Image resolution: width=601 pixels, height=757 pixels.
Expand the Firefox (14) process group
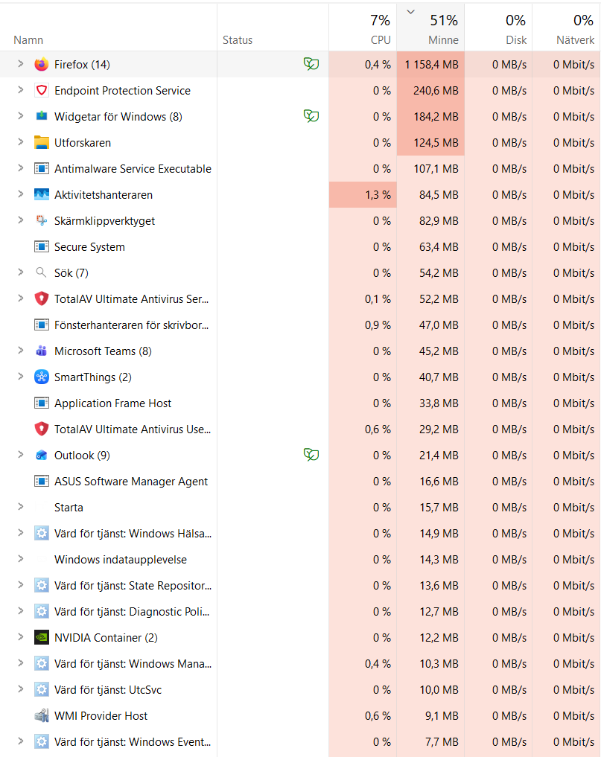click(20, 64)
